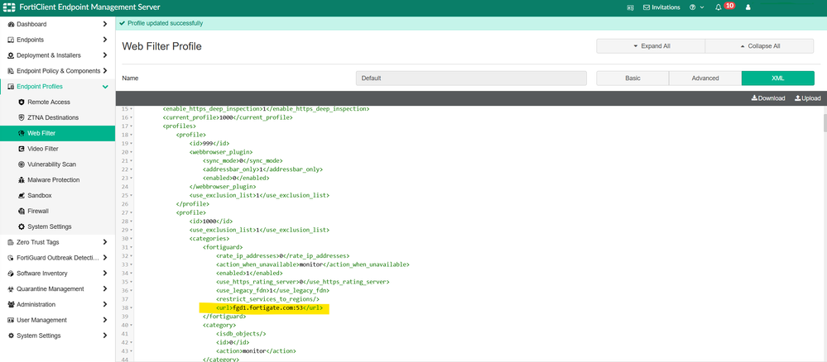
Task: Click the Upload XML icon
Action: 807,98
